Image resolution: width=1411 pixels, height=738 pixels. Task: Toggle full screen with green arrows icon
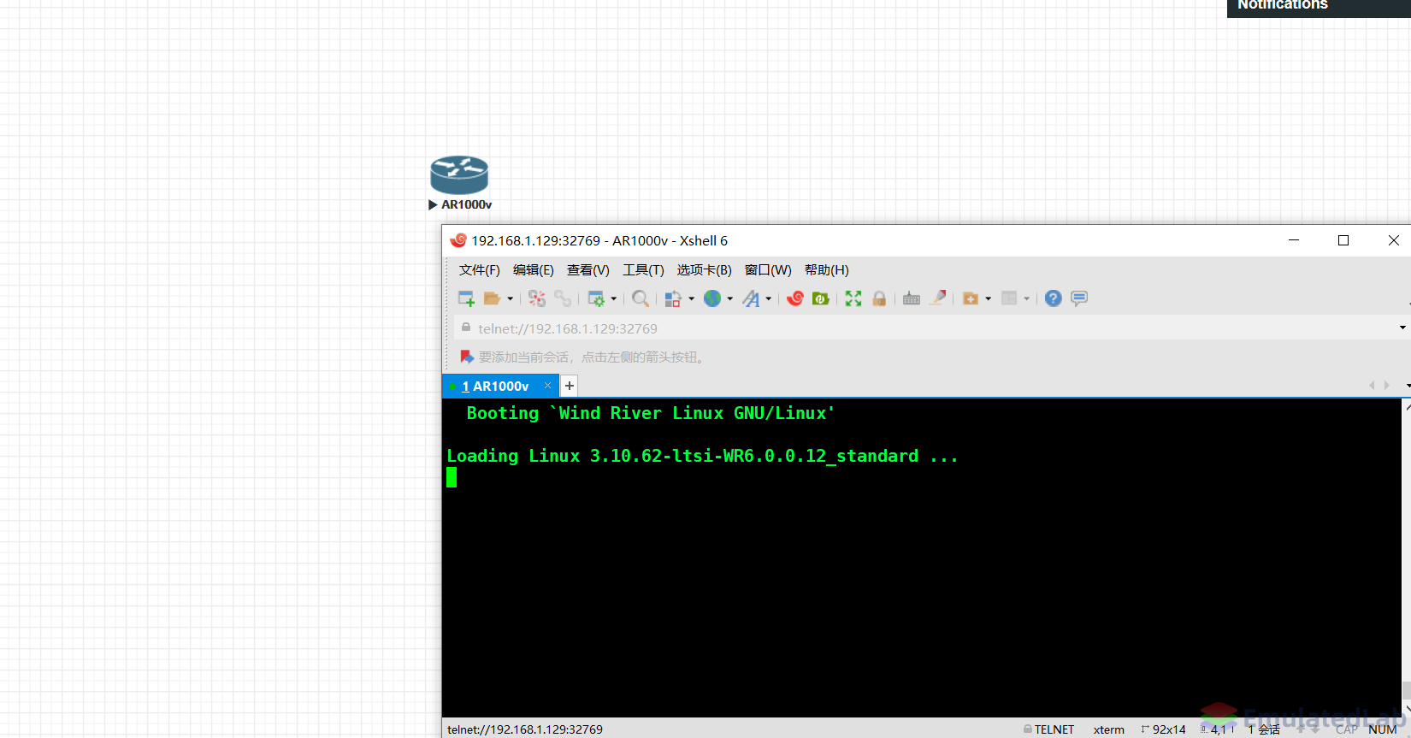point(853,298)
